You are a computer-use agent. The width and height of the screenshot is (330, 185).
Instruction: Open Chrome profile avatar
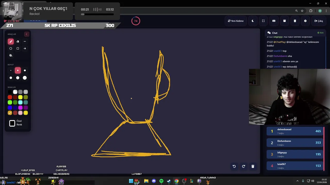320,11
